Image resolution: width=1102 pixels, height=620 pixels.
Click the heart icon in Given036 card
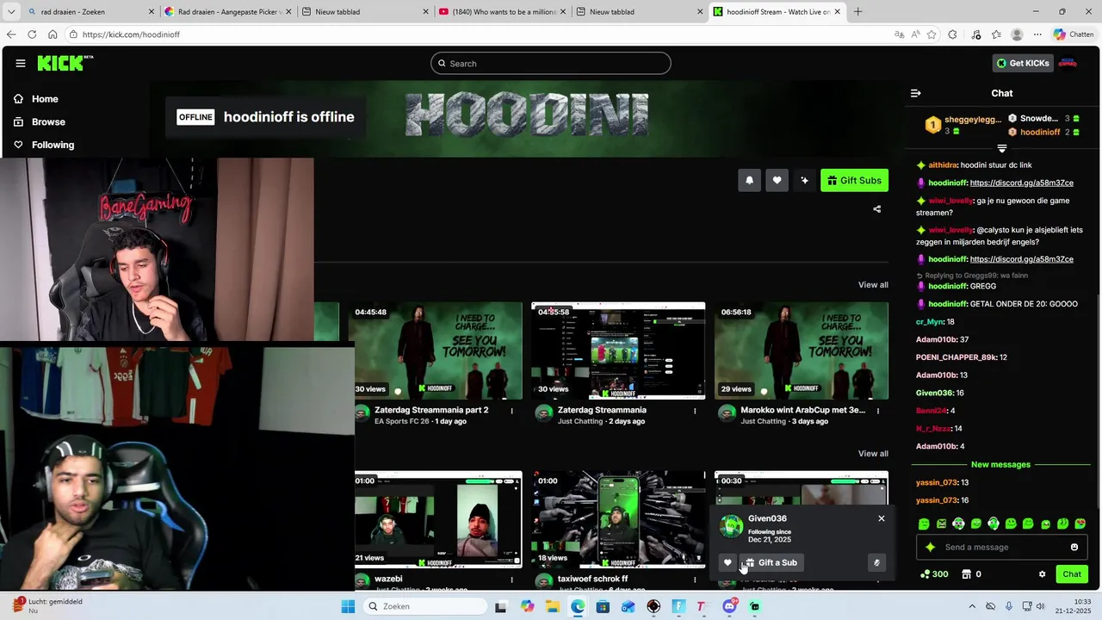[727, 562]
